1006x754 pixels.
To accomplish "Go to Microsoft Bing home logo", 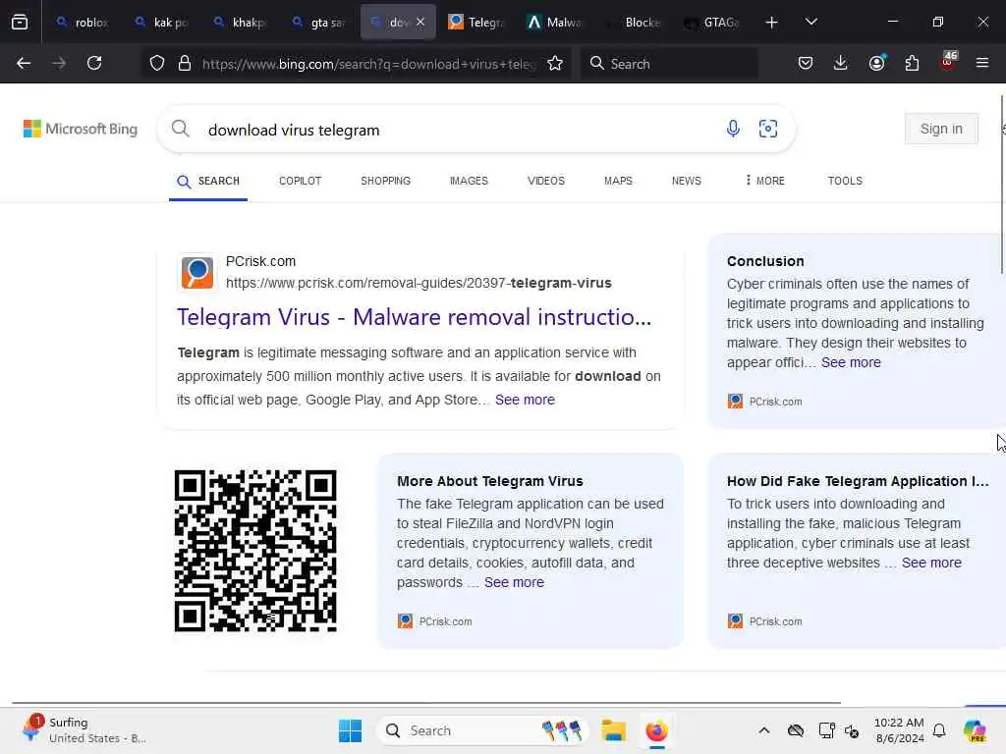I will pyautogui.click(x=81, y=129).
